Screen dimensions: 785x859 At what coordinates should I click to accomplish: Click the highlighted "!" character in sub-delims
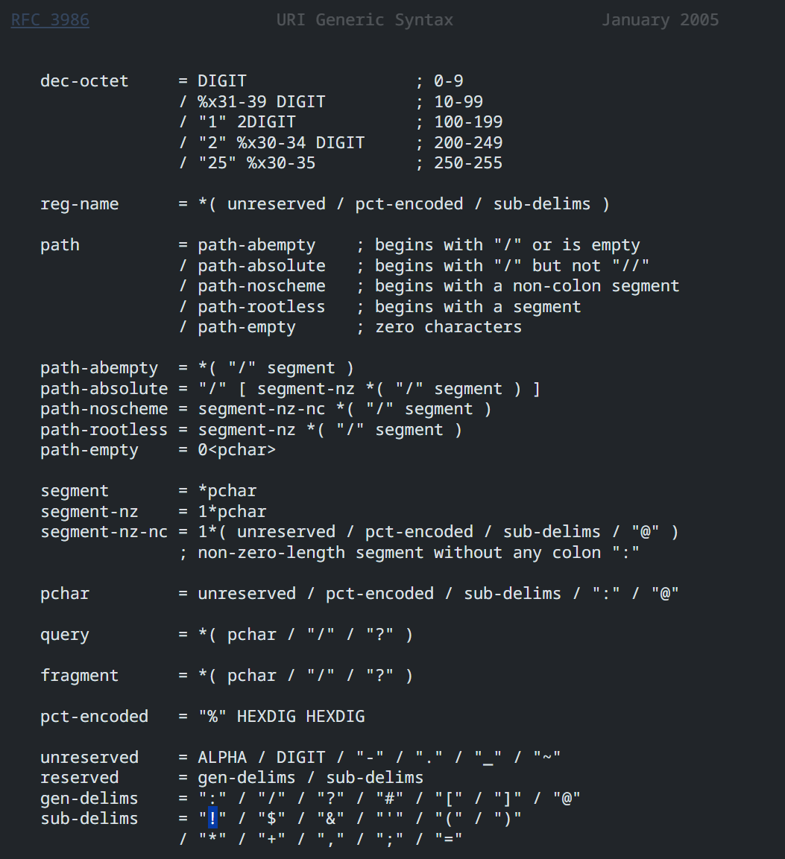tap(212, 819)
